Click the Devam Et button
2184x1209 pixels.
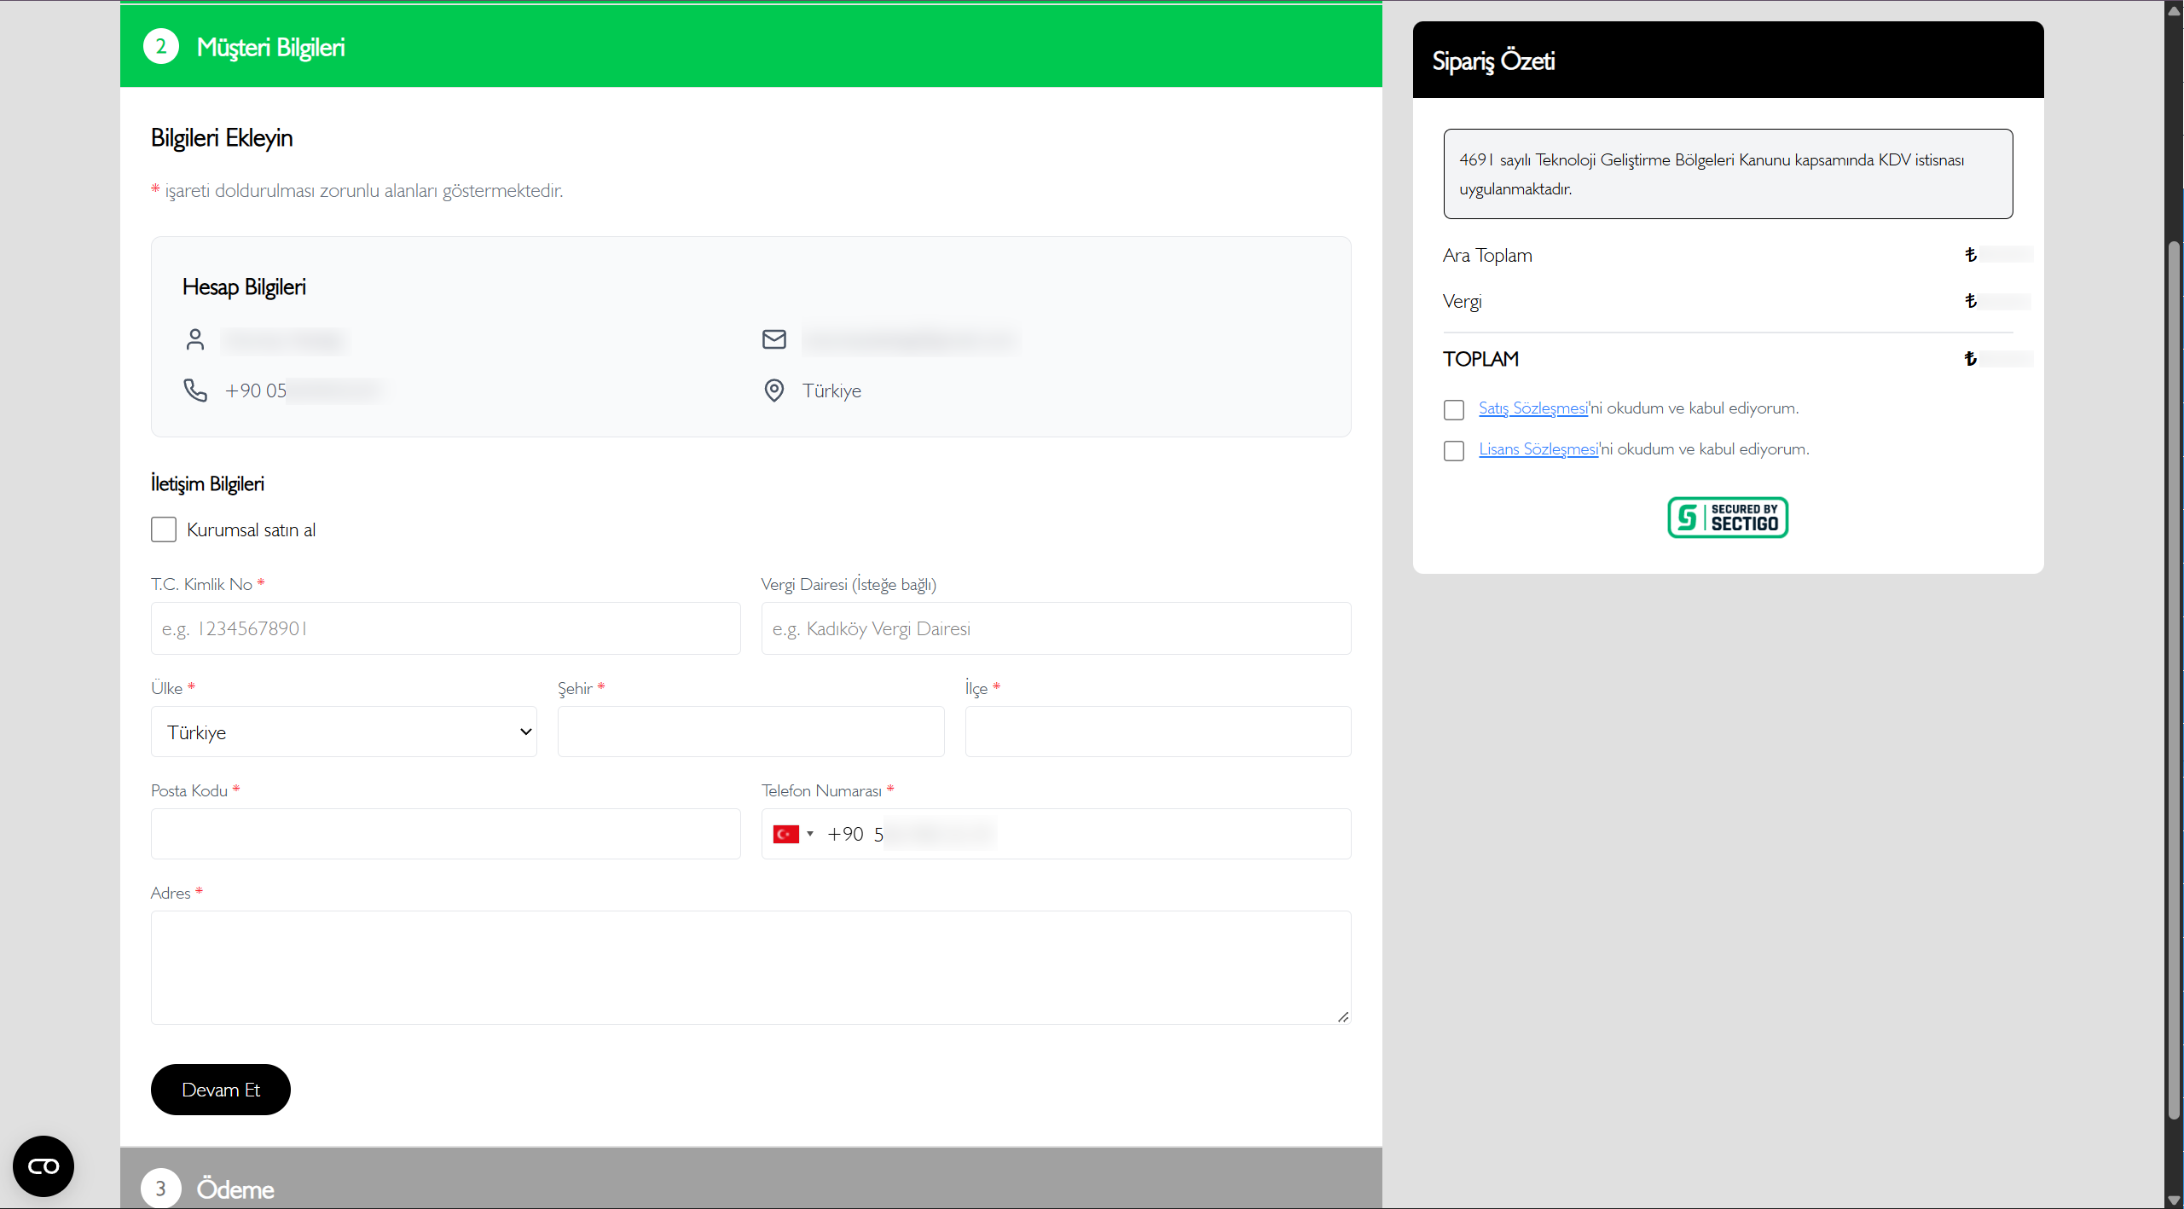(221, 1090)
